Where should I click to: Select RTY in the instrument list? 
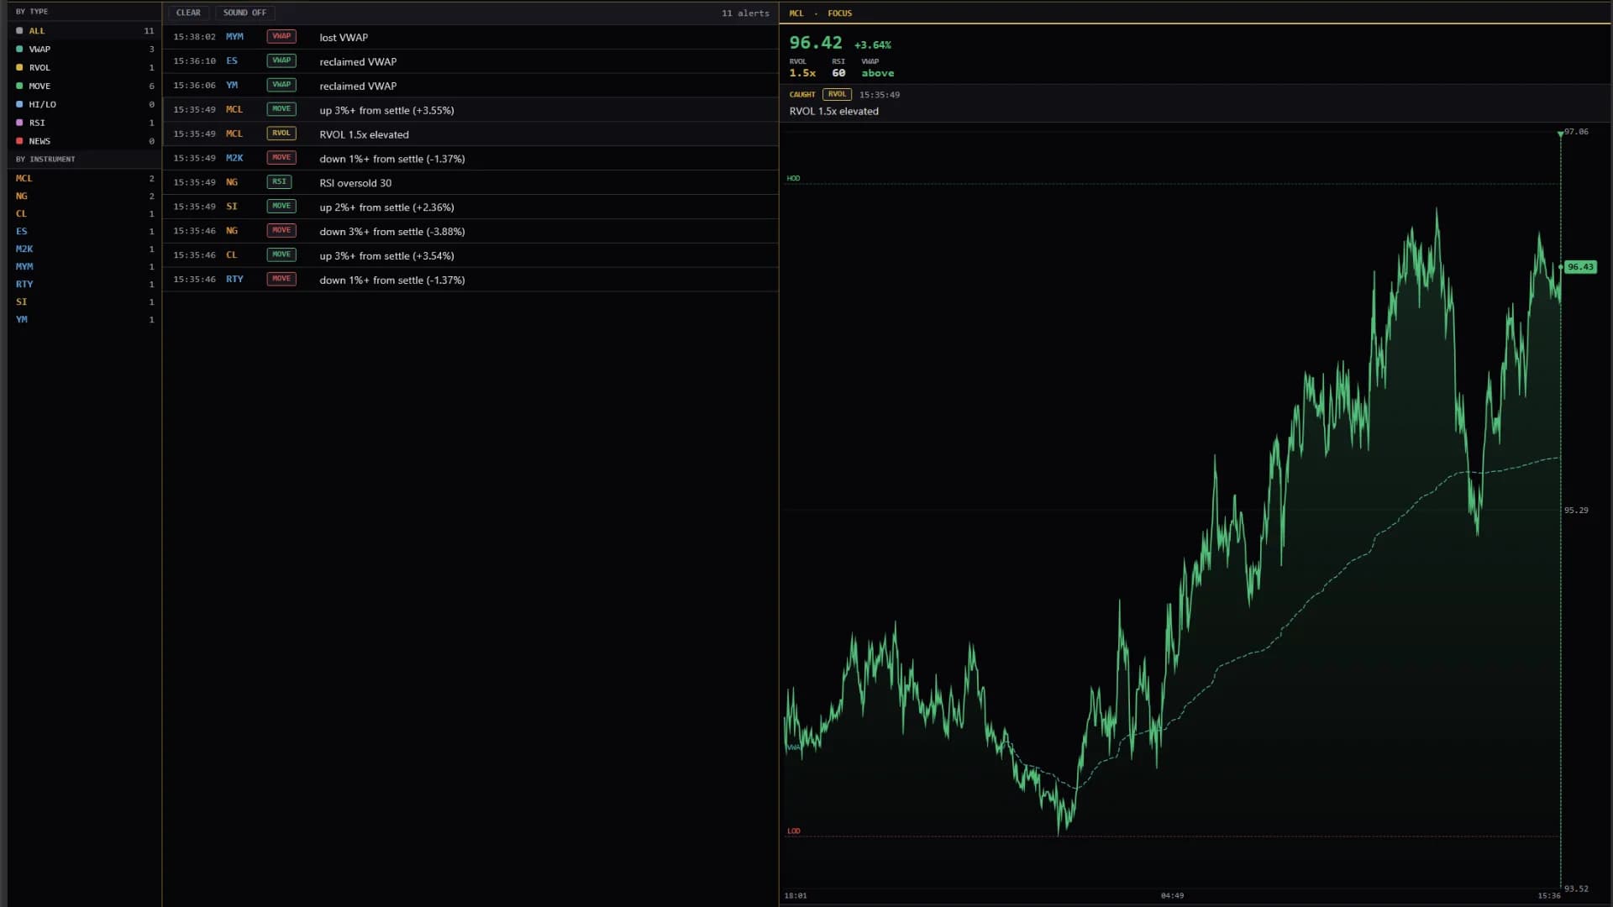pos(84,284)
